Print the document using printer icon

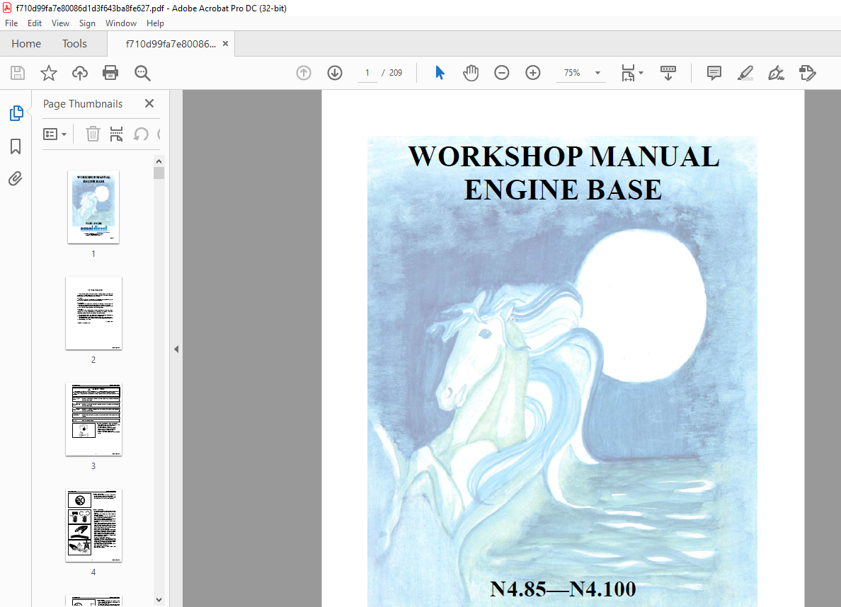coord(110,73)
